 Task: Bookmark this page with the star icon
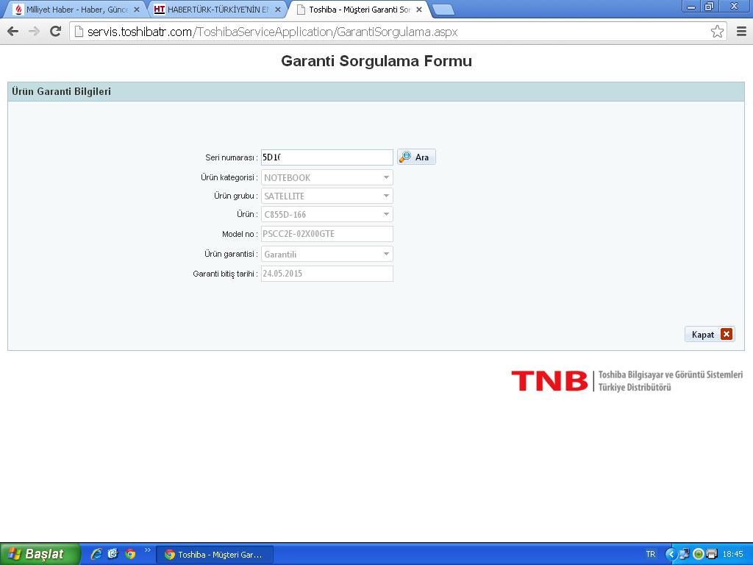pyautogui.click(x=717, y=32)
